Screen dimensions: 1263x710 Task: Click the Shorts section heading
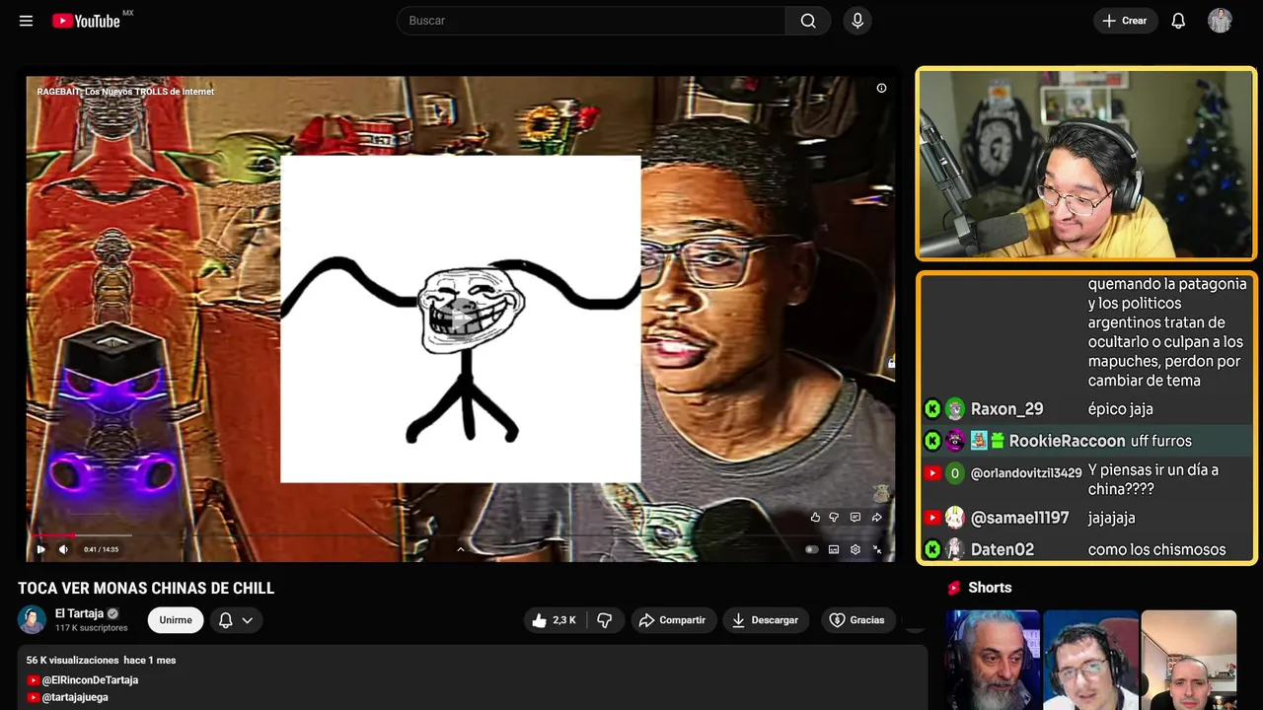point(990,588)
